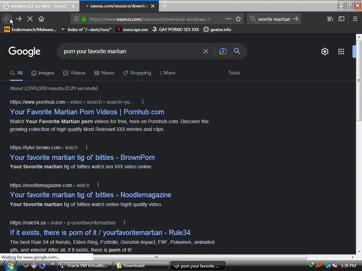Viewport: 362px width, 271px height.
Task: Open the network tray icon
Action: coord(328,265)
